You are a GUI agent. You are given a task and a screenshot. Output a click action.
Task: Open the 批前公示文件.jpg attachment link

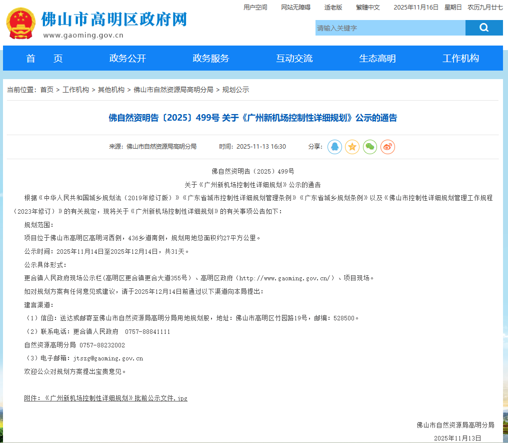click(x=105, y=398)
